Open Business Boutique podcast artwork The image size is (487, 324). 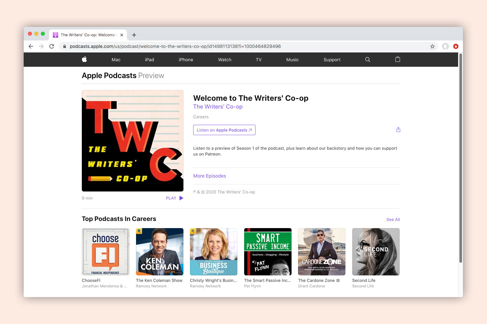tap(214, 252)
